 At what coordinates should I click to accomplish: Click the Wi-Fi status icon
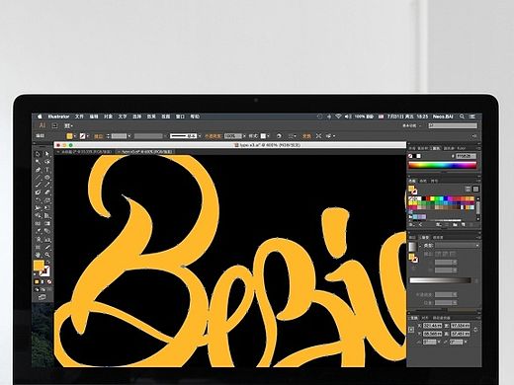tap(338, 116)
